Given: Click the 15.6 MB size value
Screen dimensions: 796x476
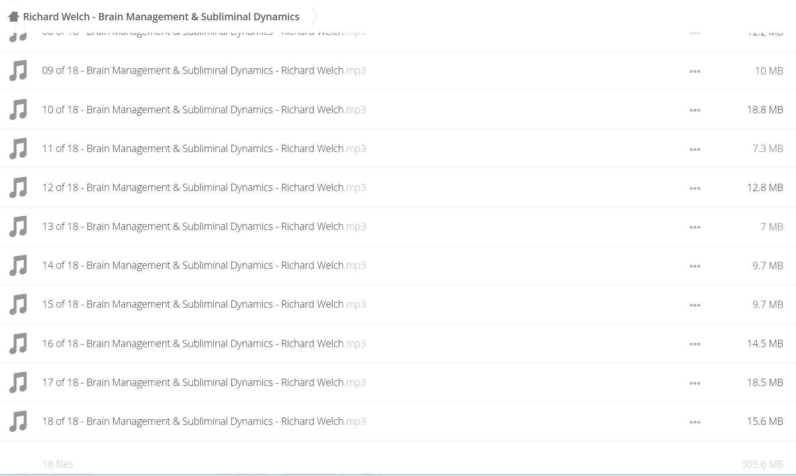Looking at the screenshot, I should pos(765,421).
